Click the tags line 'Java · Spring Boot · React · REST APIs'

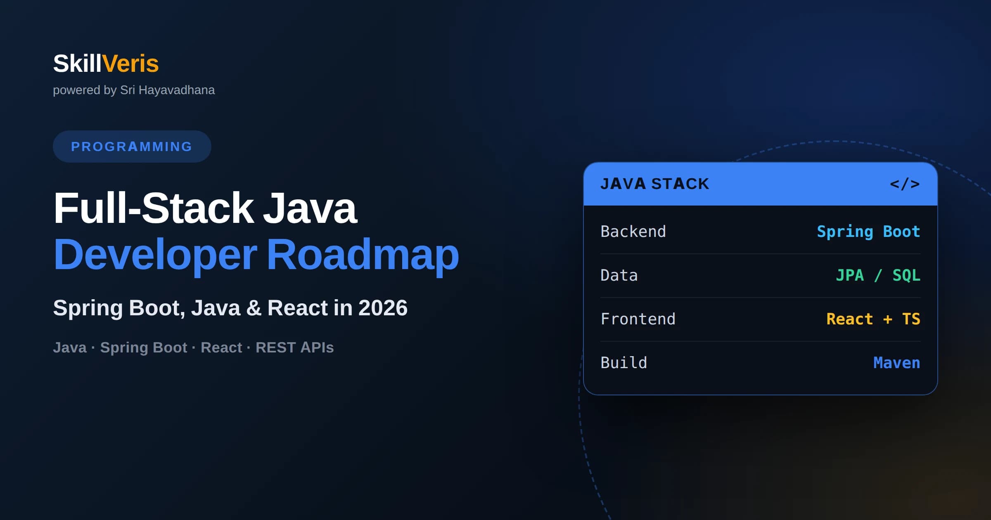click(193, 347)
